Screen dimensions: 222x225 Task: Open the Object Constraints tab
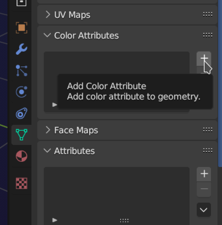tap(22, 113)
